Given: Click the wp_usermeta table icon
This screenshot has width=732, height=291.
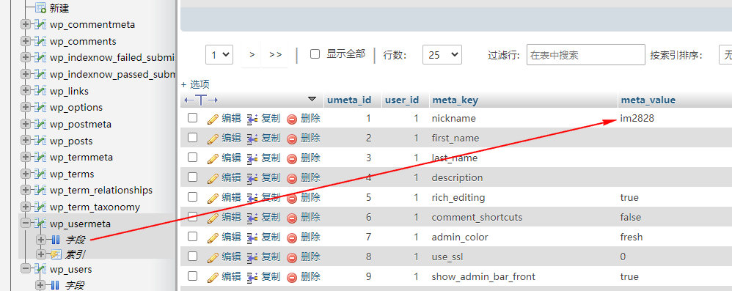Looking at the screenshot, I should 40,224.
